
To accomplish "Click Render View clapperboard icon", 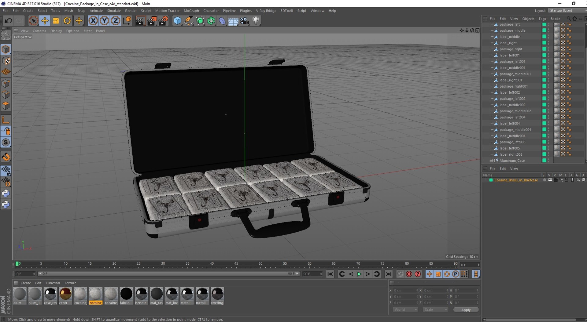I will click(x=140, y=21).
